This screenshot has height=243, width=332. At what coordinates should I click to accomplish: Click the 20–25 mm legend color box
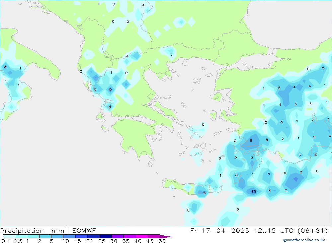click(x=94, y=236)
